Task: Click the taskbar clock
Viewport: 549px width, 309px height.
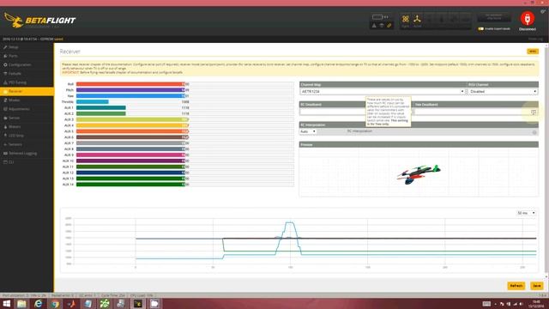Action: coord(536,304)
